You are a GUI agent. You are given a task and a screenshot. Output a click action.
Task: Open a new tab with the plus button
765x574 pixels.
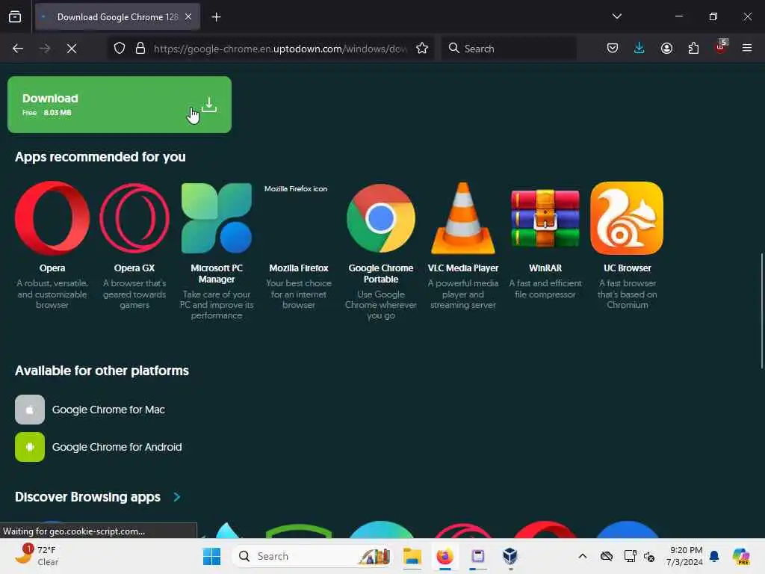(x=216, y=17)
